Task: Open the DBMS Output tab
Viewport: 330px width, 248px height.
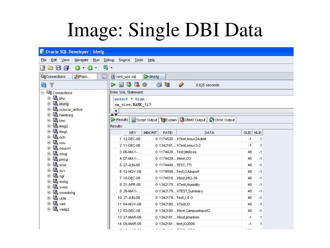Action: (193, 120)
